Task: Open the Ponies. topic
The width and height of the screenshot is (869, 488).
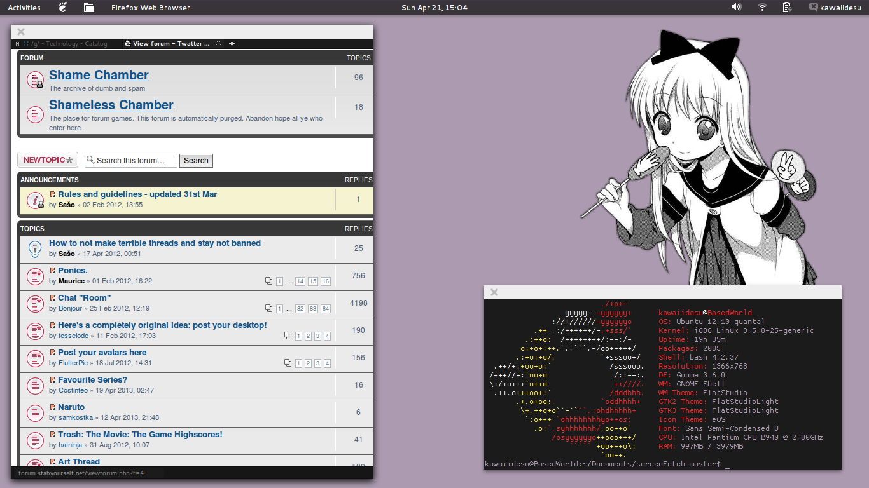Action: coord(73,271)
